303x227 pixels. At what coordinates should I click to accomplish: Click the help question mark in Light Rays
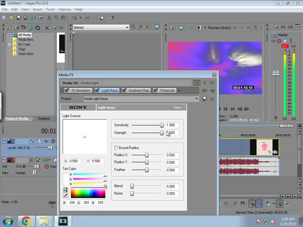click(184, 108)
